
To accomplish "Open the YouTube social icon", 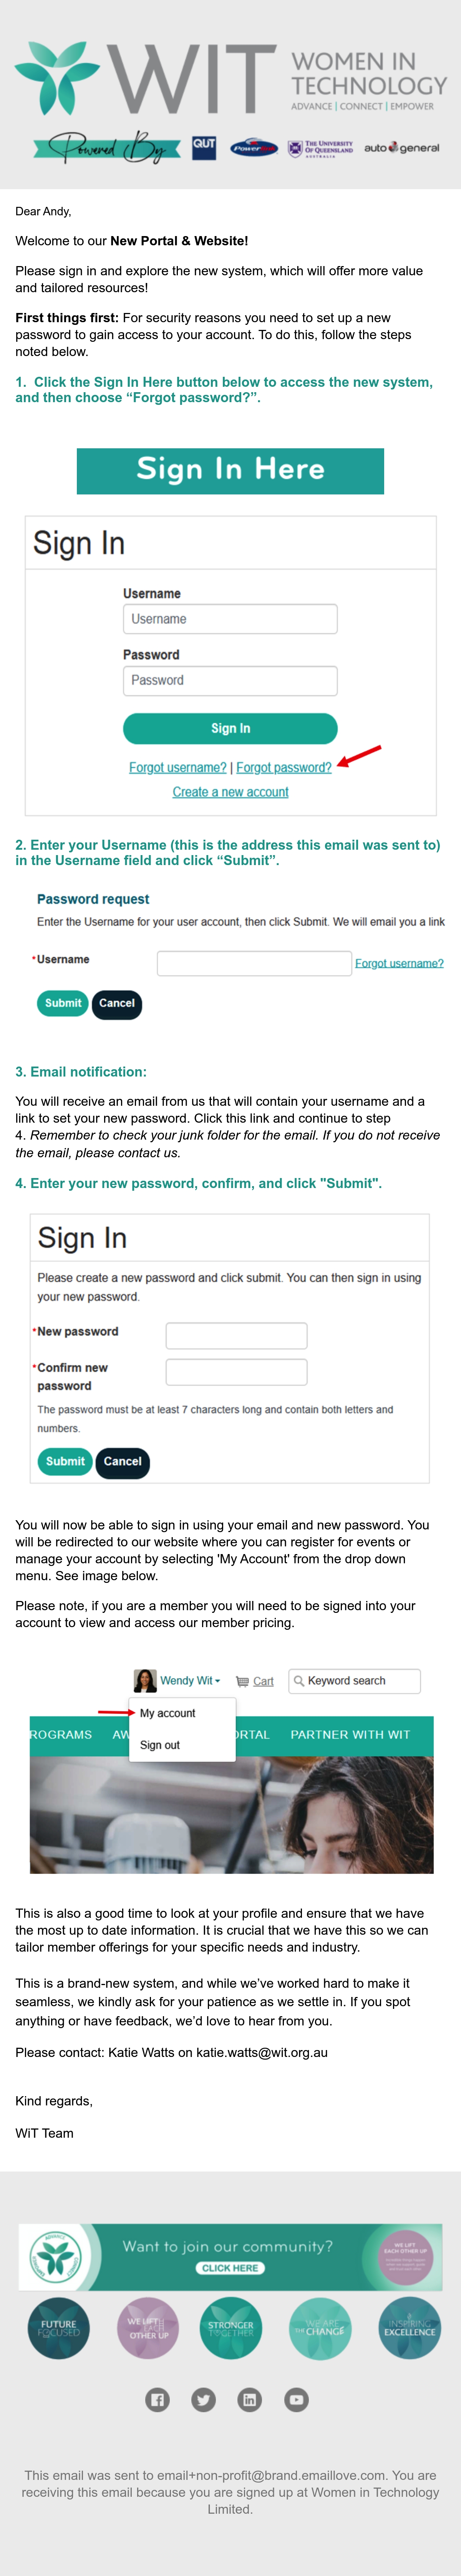I will click(296, 2399).
